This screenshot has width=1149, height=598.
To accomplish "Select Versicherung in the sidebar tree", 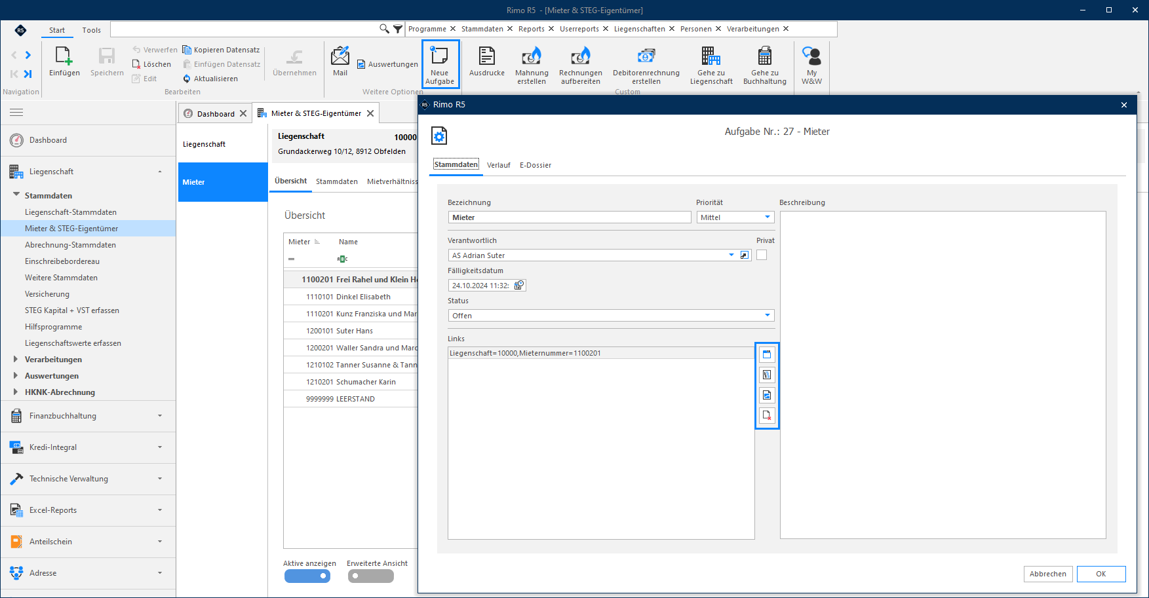I will point(47,294).
